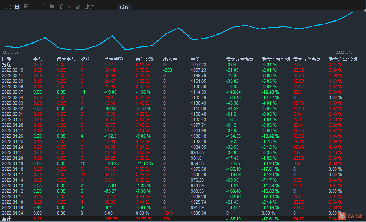Viewport: 366px width, 222px height.
Task: Switch to the 账户 account tab
Action: 89,7
